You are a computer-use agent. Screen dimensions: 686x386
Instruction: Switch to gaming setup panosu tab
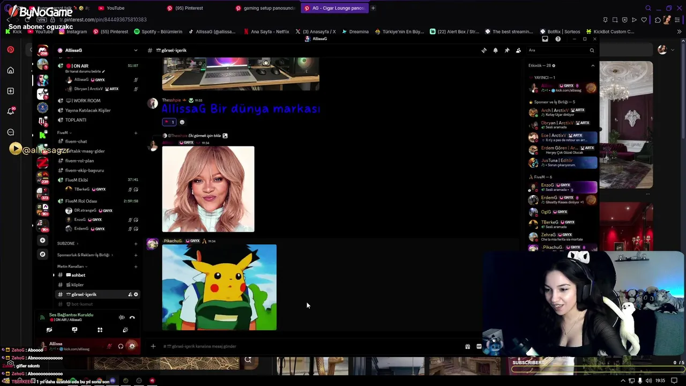[266, 8]
